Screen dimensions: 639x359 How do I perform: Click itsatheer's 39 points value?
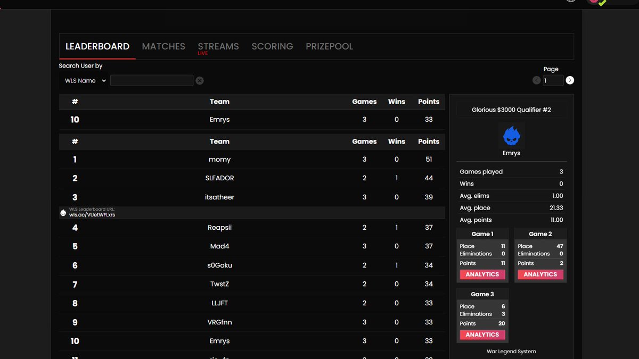pyautogui.click(x=429, y=197)
